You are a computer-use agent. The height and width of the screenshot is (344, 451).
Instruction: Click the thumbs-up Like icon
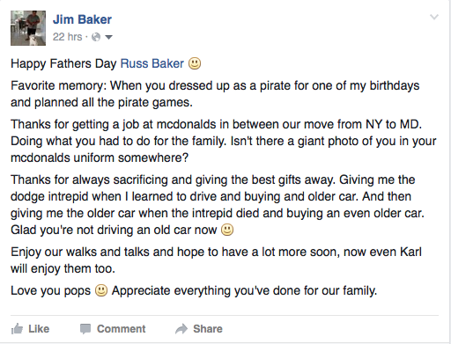pyautogui.click(x=17, y=329)
